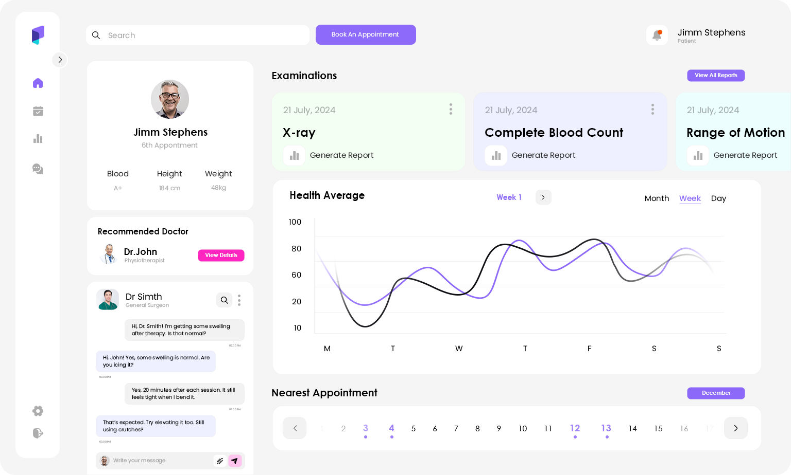The image size is (791, 475).
Task: Open the calendar icon in sidebar
Action: click(38, 111)
